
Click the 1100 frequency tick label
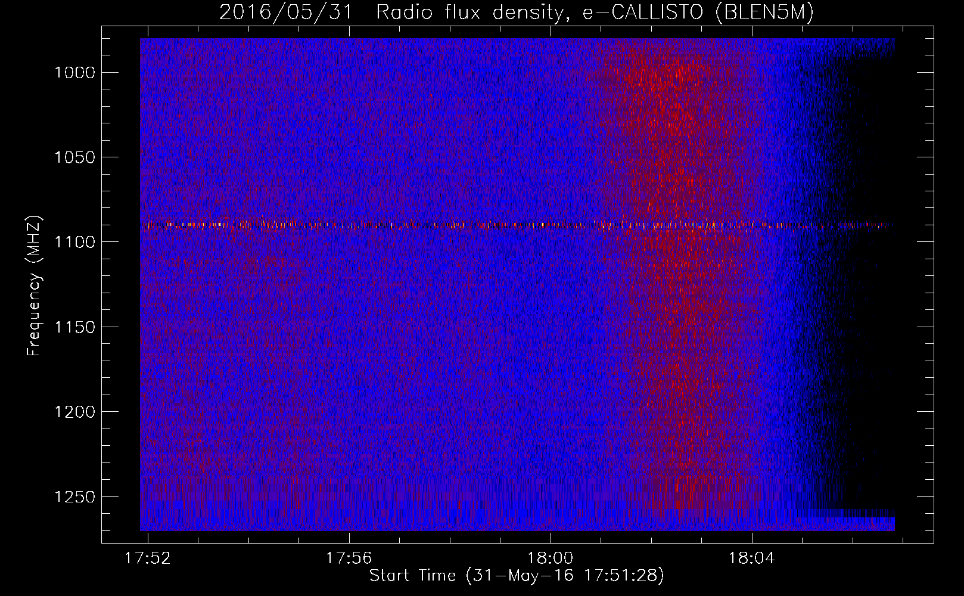point(75,242)
